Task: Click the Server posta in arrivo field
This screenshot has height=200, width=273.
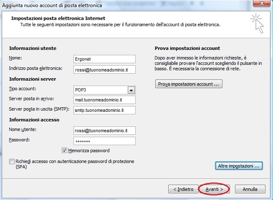Action: pos(104,100)
